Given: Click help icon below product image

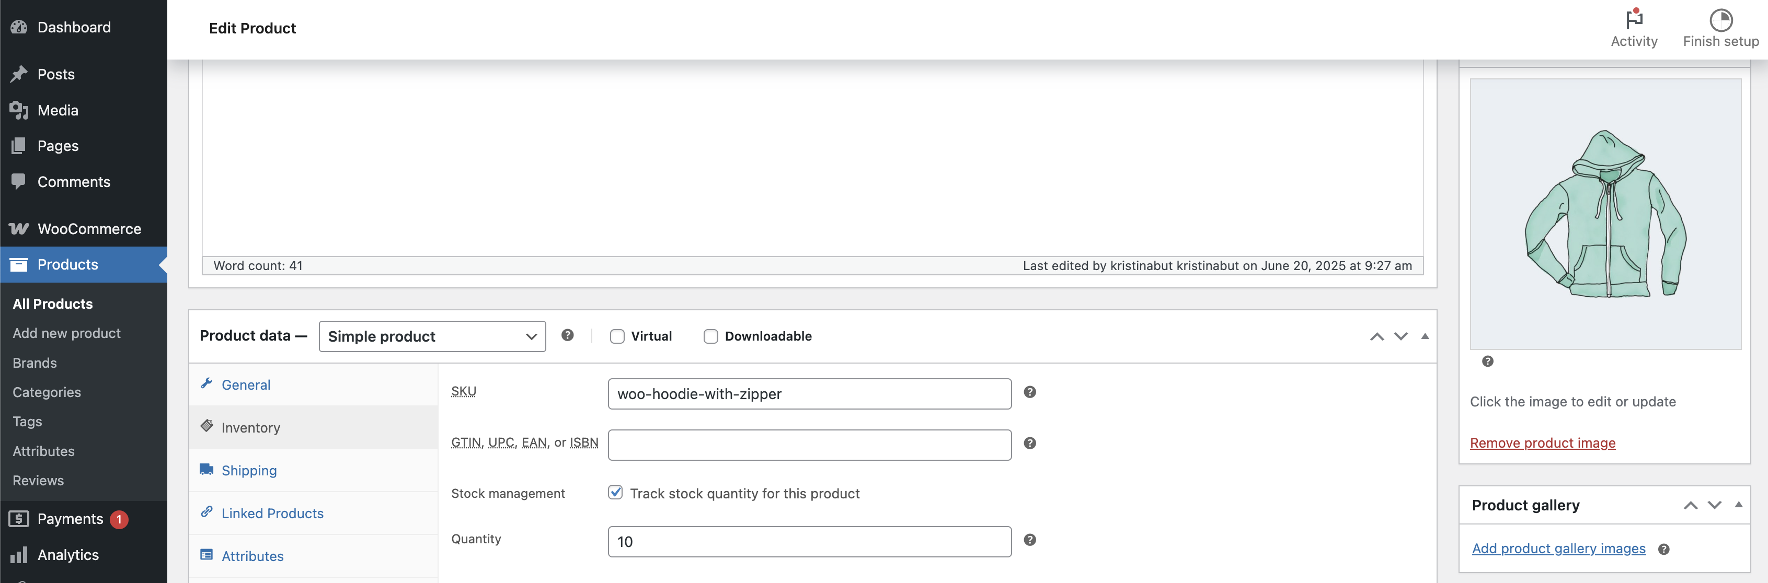Looking at the screenshot, I should 1487,362.
